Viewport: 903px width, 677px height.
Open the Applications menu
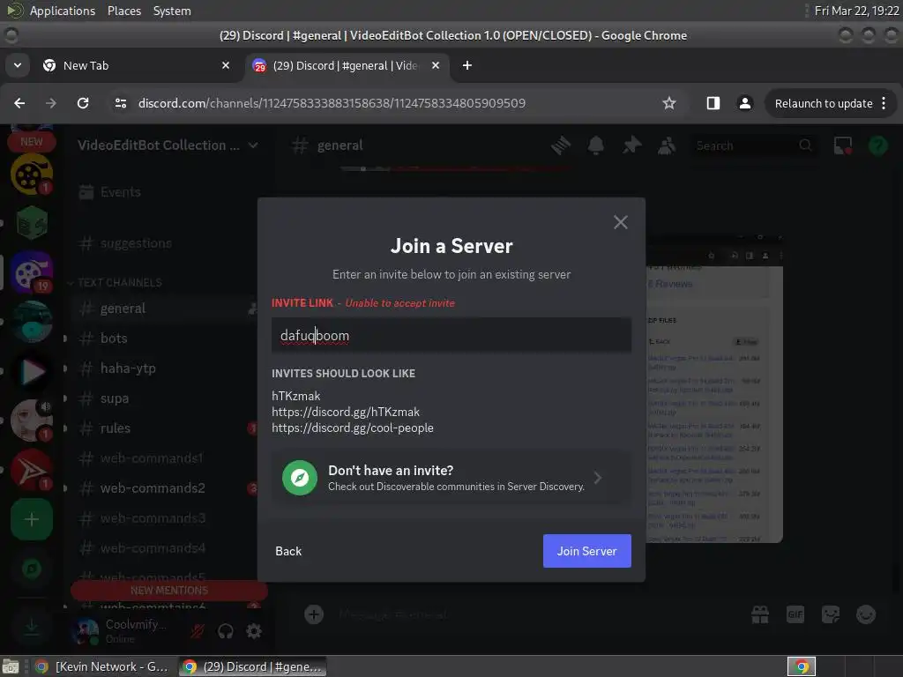coord(63,11)
